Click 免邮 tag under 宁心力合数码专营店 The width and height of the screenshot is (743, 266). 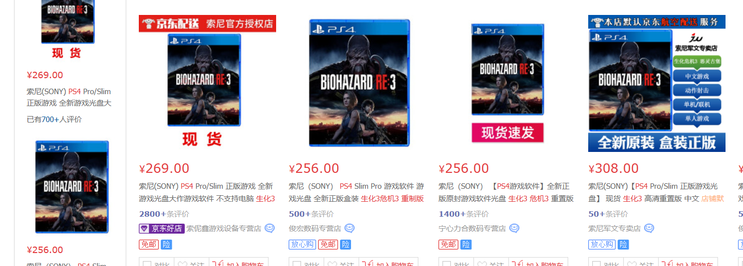[x=448, y=245]
